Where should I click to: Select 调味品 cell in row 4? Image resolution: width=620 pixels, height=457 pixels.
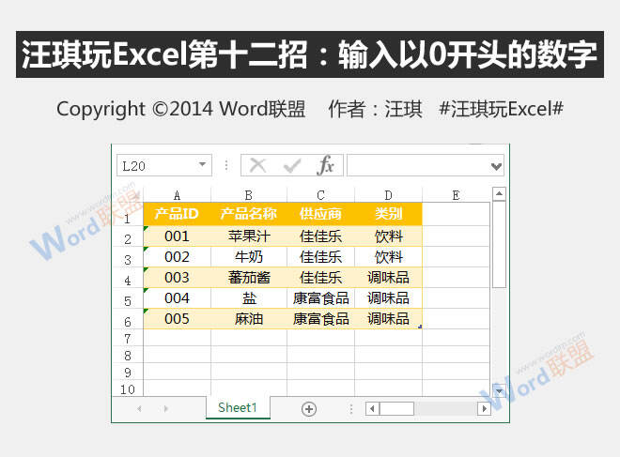[388, 278]
